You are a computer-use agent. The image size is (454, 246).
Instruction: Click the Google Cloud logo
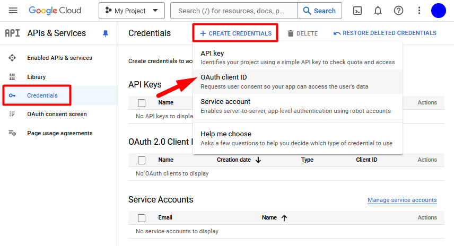pyautogui.click(x=55, y=11)
